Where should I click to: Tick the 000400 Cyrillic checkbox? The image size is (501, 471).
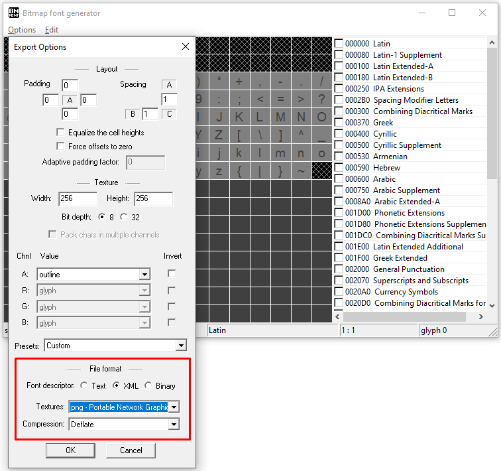click(339, 133)
